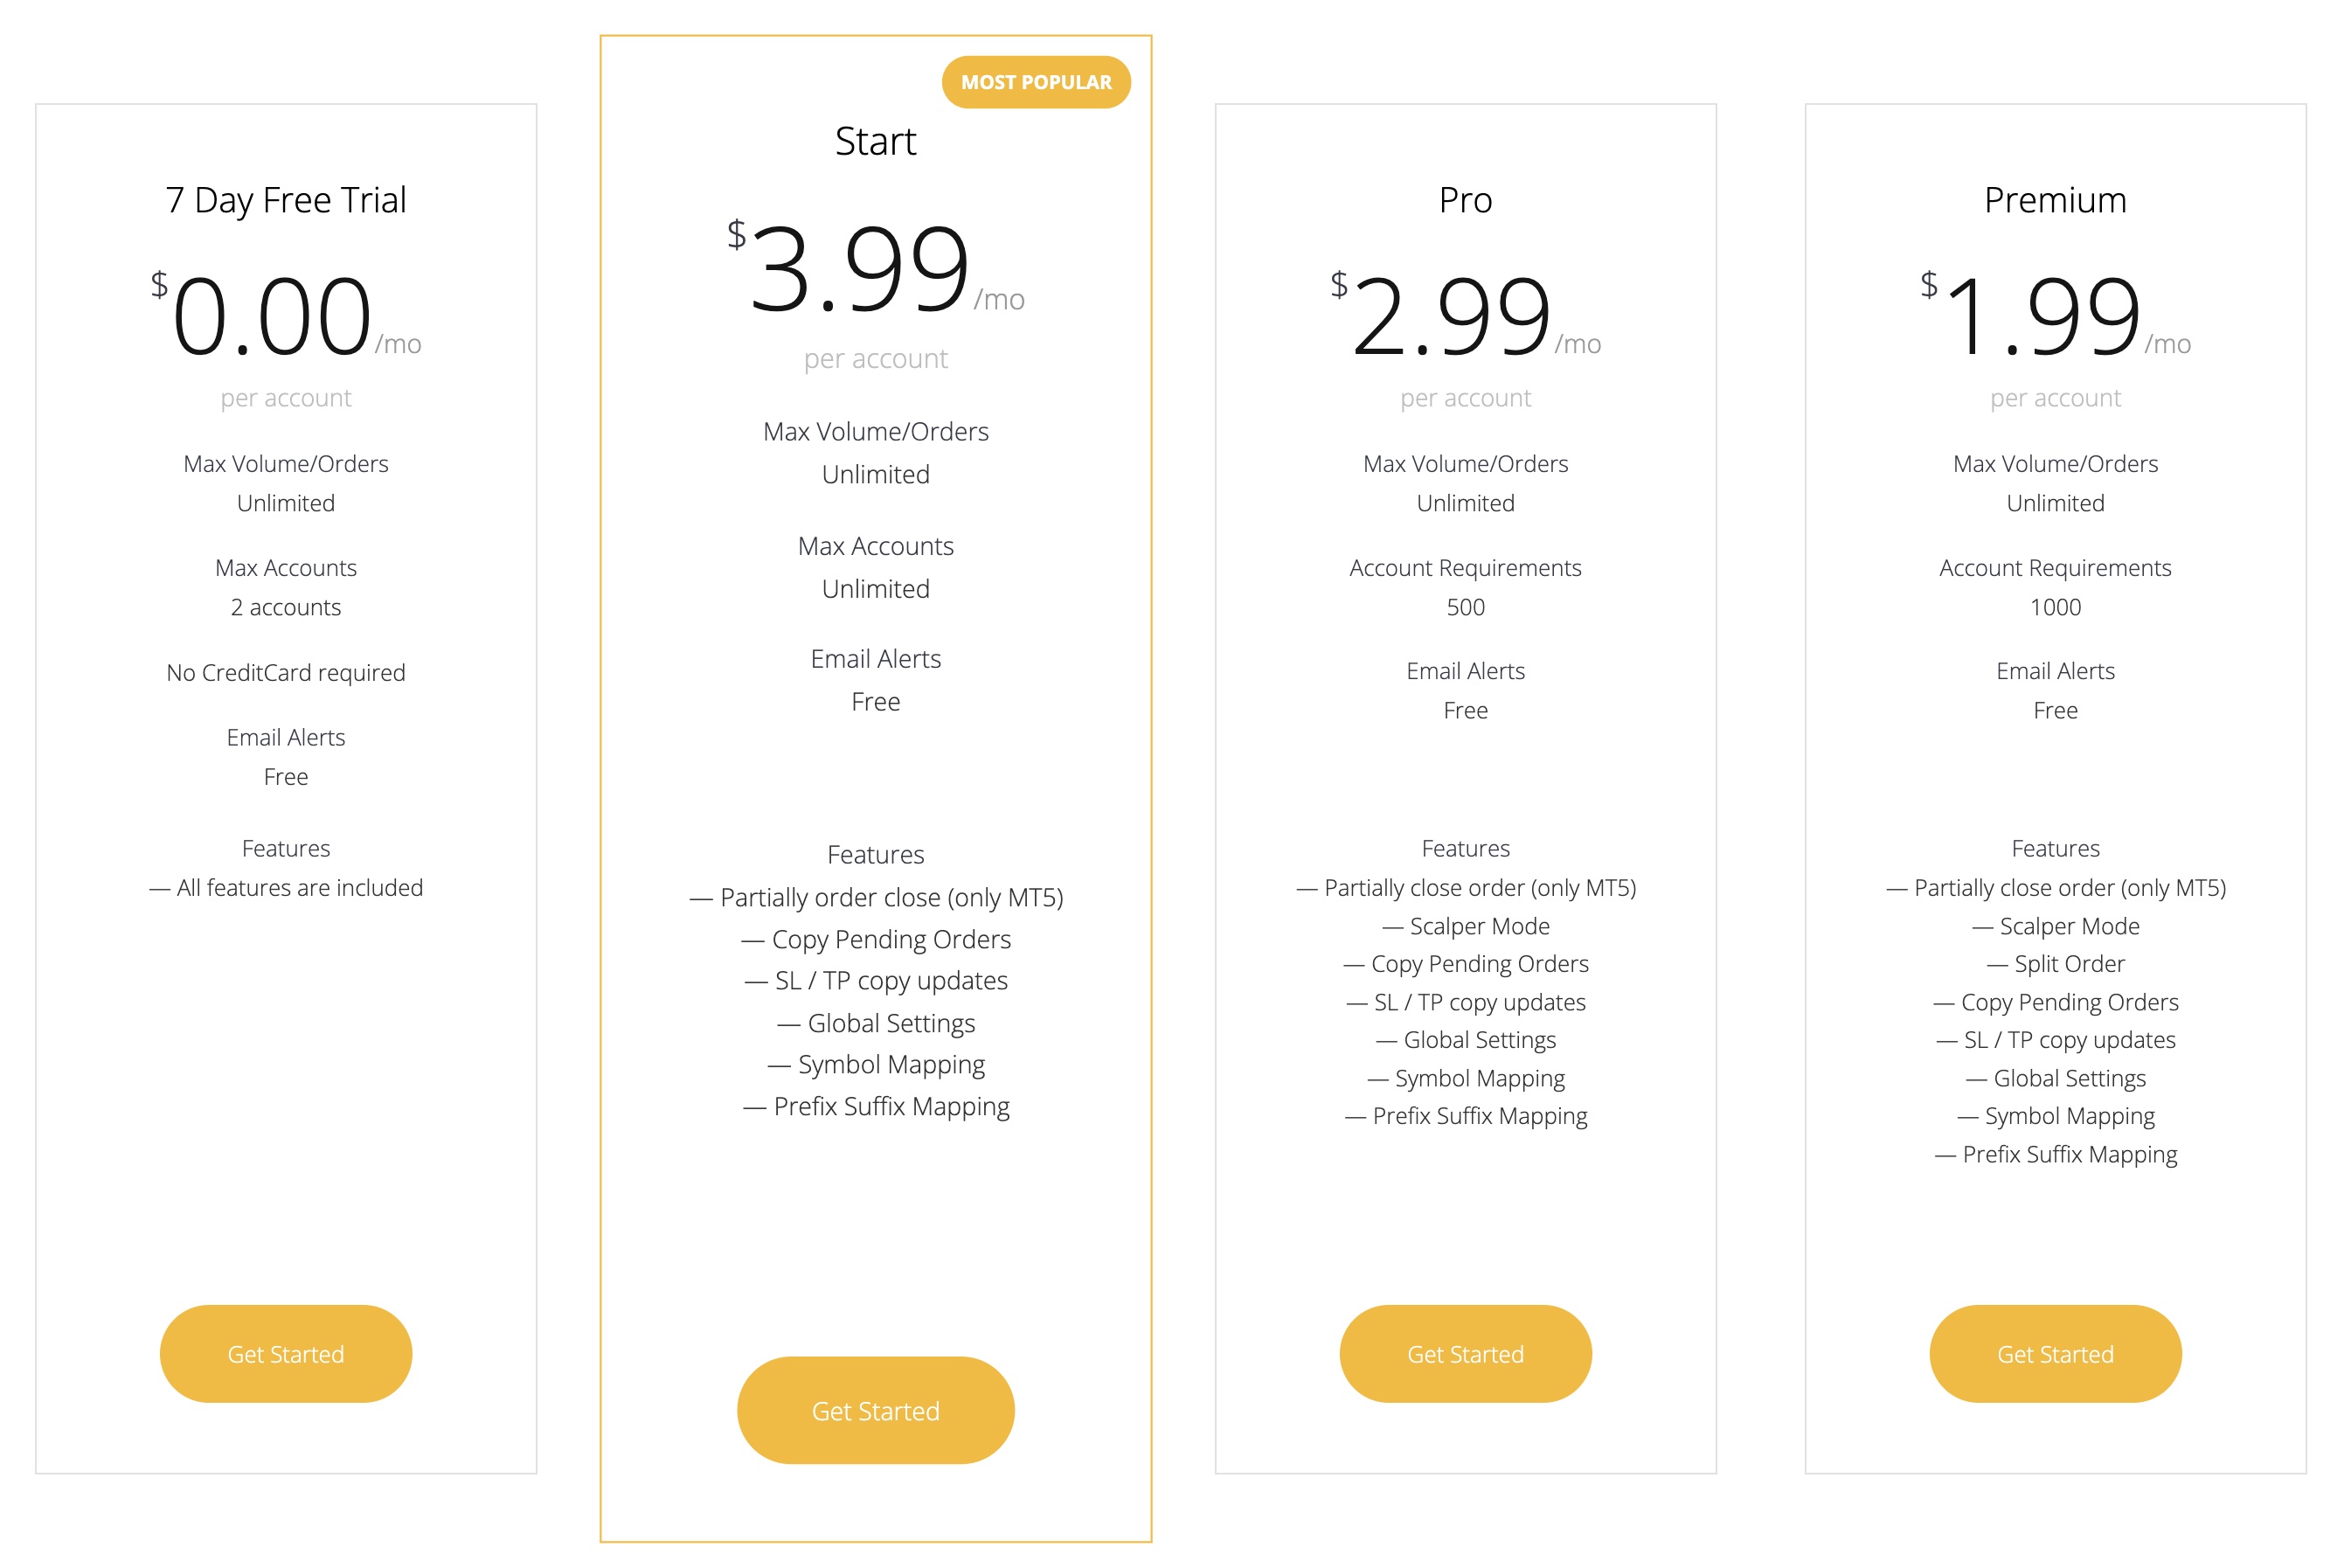
Task: Click the Premium plan heading
Action: [x=2055, y=200]
